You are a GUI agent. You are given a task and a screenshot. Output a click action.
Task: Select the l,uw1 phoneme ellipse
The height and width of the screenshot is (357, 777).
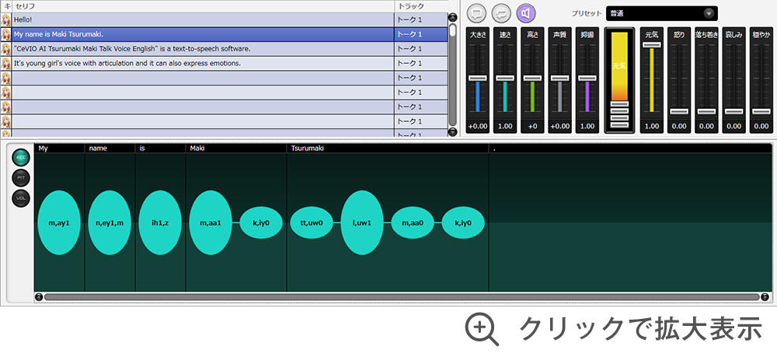(x=362, y=222)
